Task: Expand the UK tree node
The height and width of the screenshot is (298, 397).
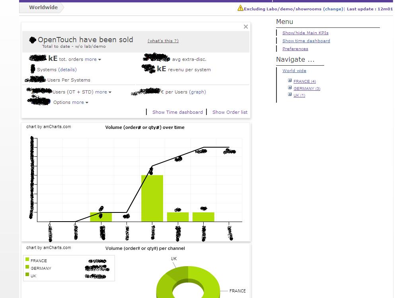Action: coord(290,94)
